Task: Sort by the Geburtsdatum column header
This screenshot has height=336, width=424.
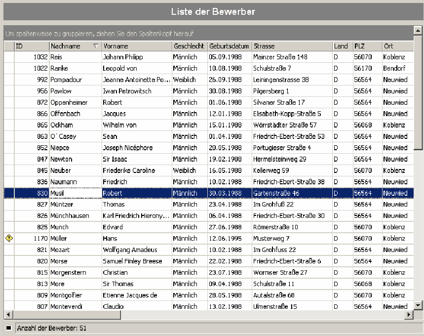Action: [230, 46]
